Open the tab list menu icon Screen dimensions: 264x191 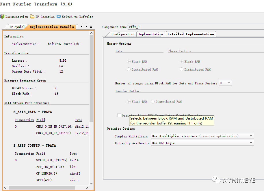[x=91, y=27]
